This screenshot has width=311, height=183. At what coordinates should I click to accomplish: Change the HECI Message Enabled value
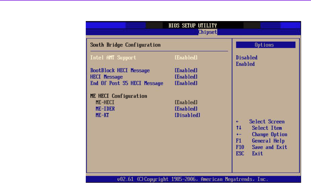(x=186, y=77)
